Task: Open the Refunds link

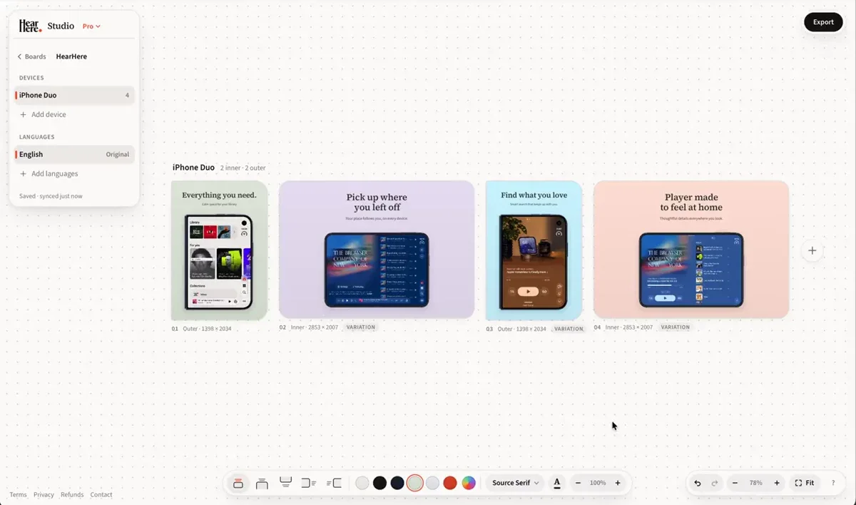Action: point(72,494)
